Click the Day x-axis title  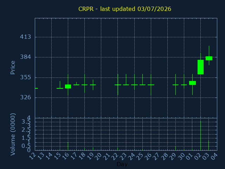point(122,164)
